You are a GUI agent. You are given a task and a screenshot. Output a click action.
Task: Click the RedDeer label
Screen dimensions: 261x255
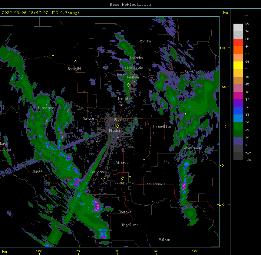click(133, 77)
